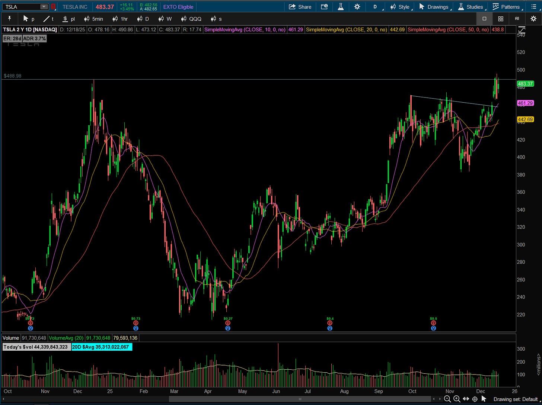
Task: Open the Drawing set: Default dropdown
Action: point(516,399)
